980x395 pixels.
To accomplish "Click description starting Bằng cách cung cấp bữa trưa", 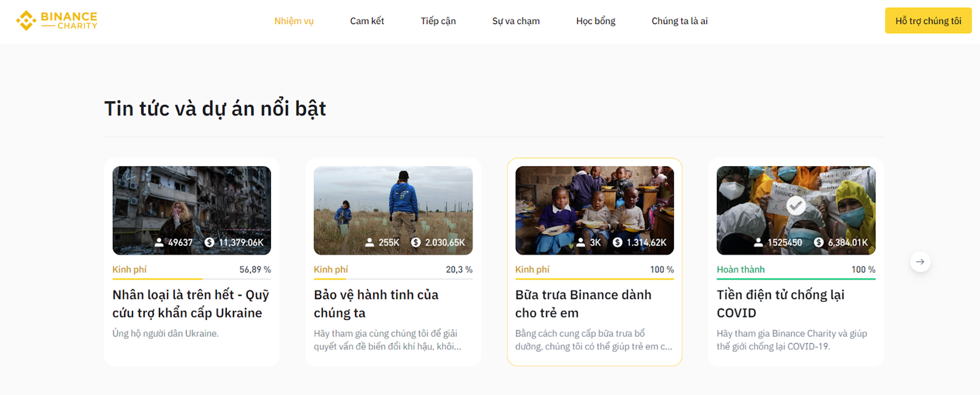I will [593, 340].
